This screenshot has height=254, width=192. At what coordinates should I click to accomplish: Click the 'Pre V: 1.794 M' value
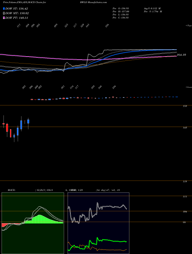(153, 12)
